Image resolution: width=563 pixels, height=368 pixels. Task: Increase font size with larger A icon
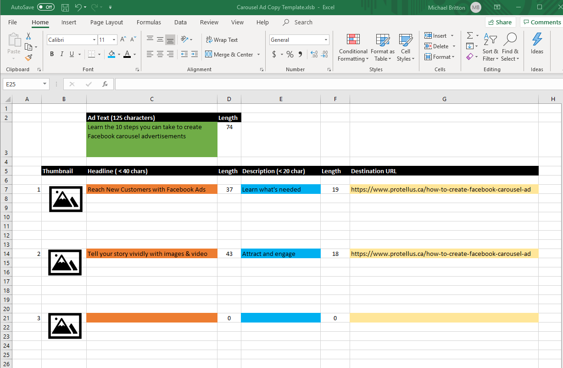(x=123, y=40)
